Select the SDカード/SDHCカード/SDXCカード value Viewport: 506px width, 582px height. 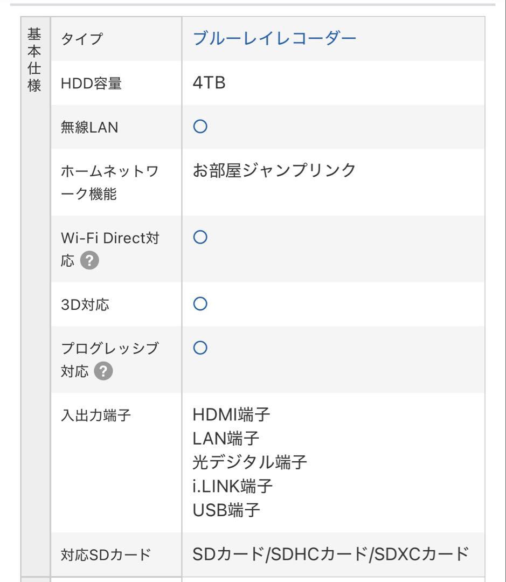pos(329,554)
